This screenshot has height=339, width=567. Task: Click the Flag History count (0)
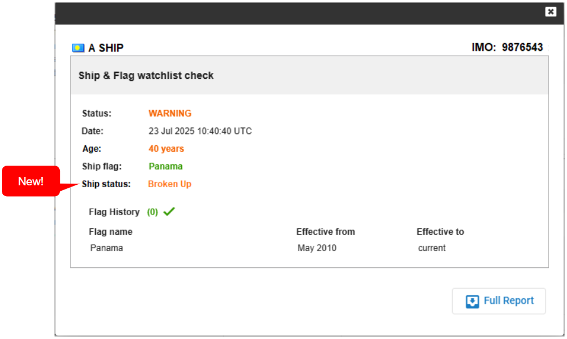(x=153, y=212)
